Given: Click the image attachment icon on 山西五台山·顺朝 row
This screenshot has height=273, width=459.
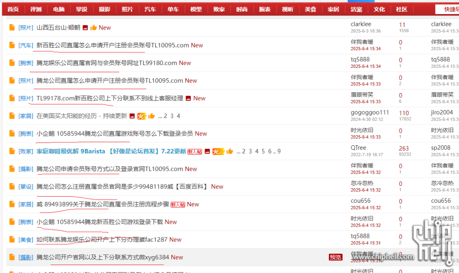Looking at the screenshot, I should (x=85, y=28).
